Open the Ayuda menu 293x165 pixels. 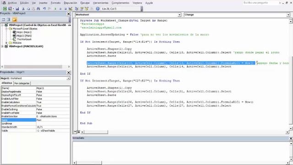[x=149, y=3]
